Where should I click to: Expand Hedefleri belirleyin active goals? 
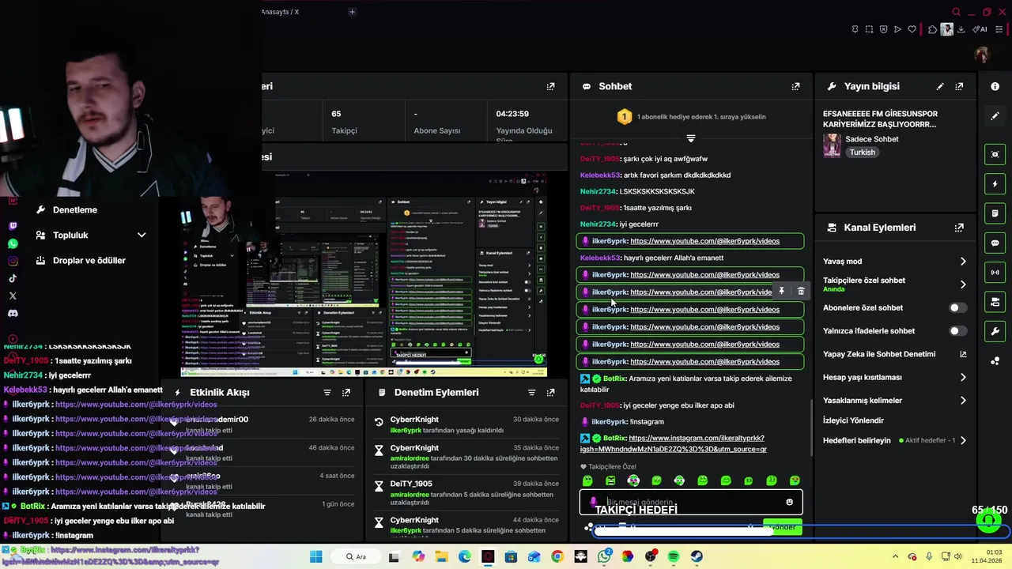coord(963,440)
